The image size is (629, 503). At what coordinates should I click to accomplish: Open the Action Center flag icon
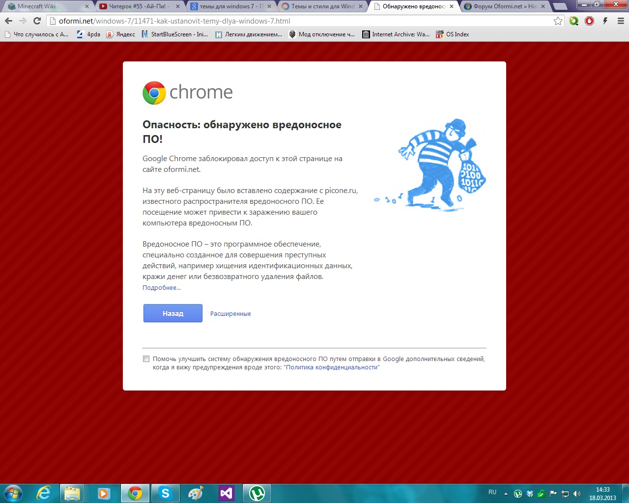[553, 494]
